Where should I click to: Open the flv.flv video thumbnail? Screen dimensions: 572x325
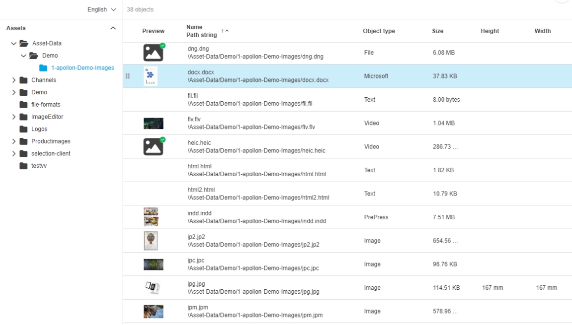tap(153, 123)
